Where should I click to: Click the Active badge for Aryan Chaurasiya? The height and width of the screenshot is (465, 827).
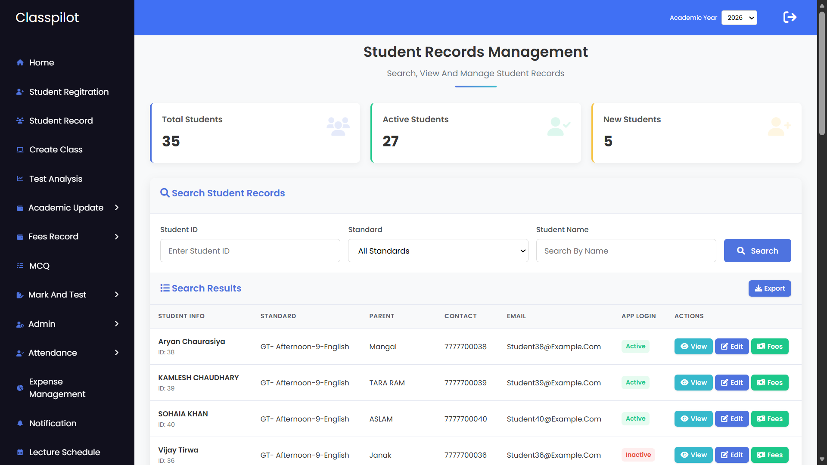[x=635, y=346]
